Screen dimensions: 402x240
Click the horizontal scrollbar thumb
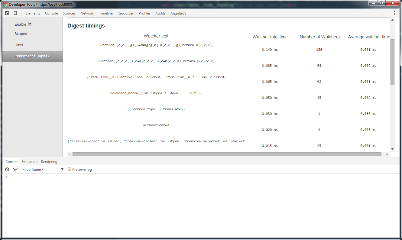click(227, 154)
